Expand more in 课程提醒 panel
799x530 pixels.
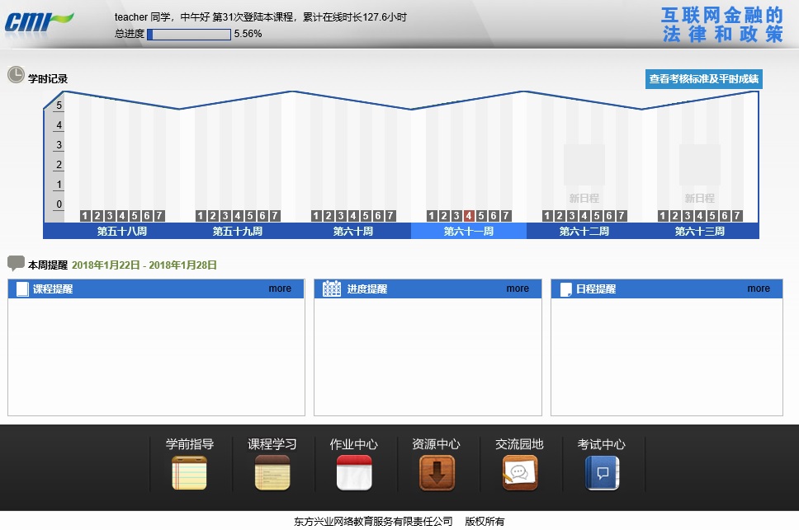click(280, 288)
